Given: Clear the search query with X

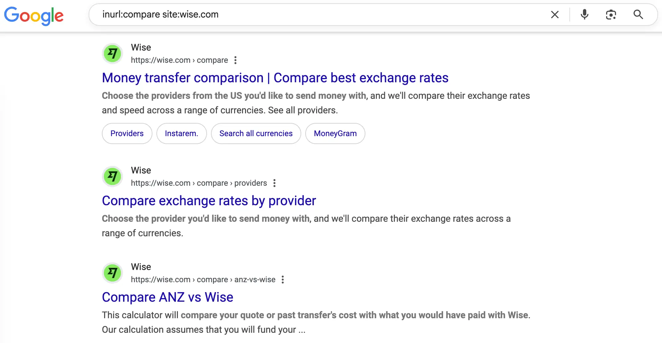Looking at the screenshot, I should point(555,15).
